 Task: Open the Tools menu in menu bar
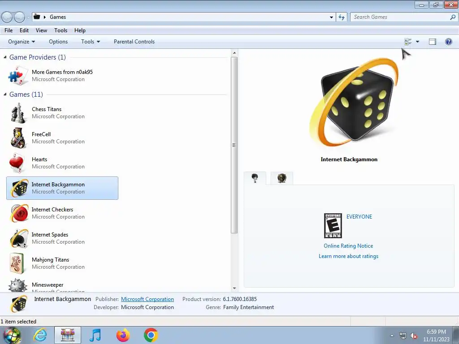61,30
